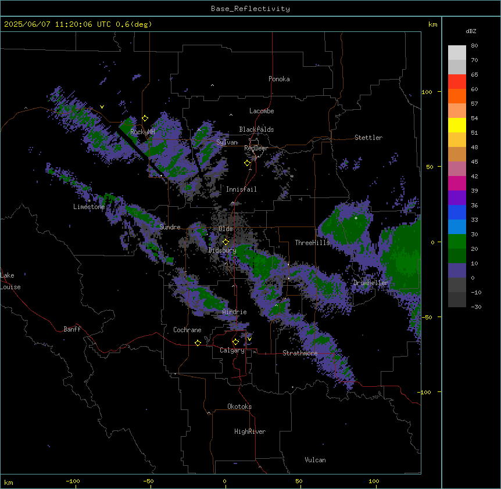The image size is (501, 489).
Task: Click the yellow diamond marker between Olds and Didsbury
Action: (x=226, y=242)
